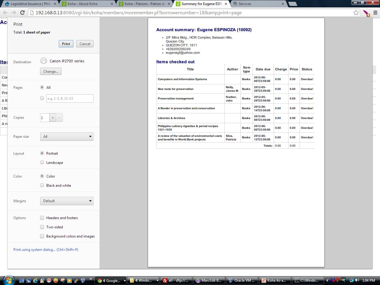Click the Print button
The width and height of the screenshot is (380, 285).
click(x=66, y=44)
